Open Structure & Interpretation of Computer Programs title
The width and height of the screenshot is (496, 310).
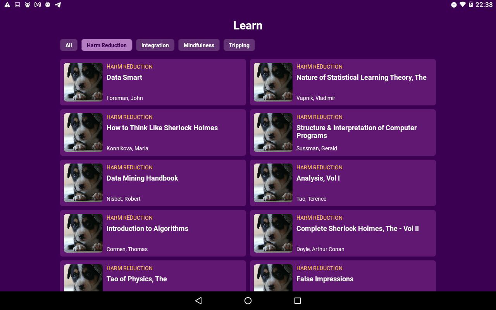pyautogui.click(x=356, y=132)
